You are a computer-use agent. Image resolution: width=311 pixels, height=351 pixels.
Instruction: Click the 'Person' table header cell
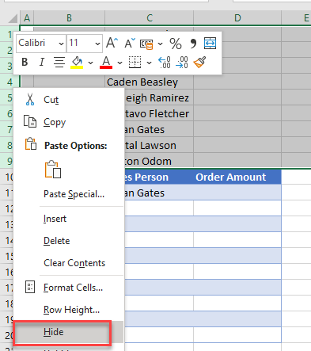(x=159, y=177)
